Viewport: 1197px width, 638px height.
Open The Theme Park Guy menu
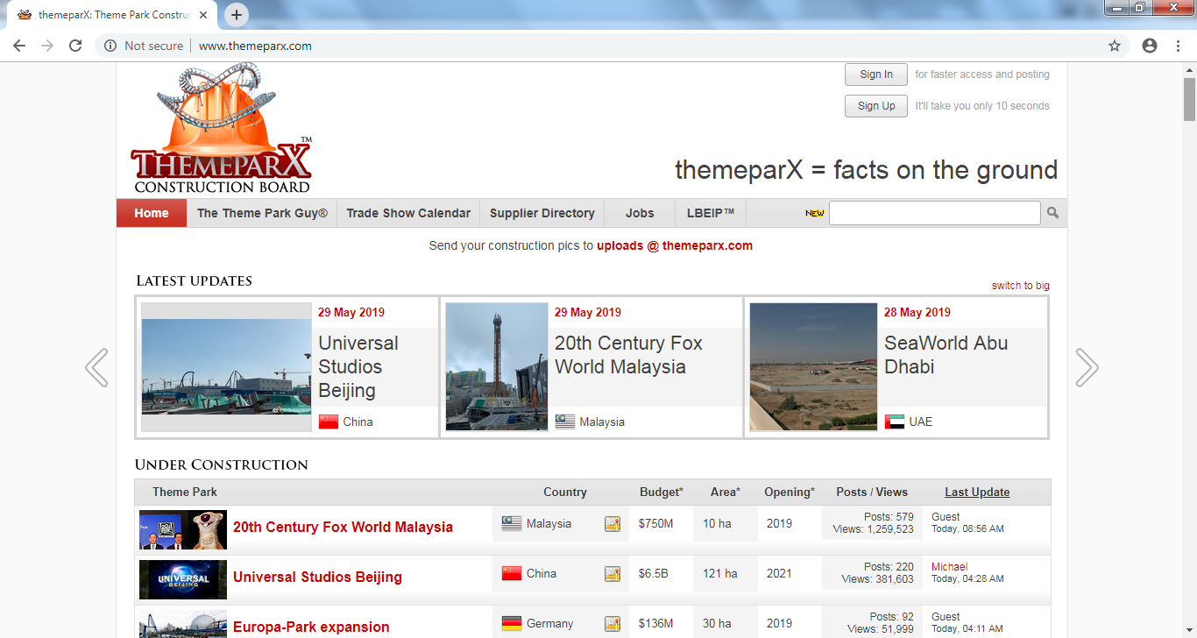[262, 213]
